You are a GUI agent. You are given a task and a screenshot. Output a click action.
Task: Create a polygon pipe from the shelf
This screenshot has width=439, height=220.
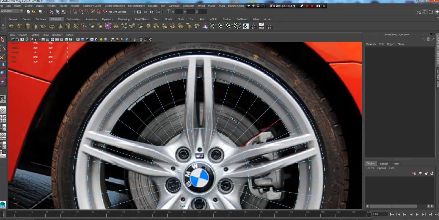tap(68, 26)
